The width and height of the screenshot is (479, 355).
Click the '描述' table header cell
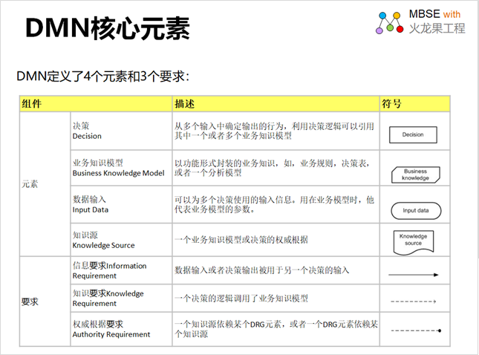tap(276, 104)
